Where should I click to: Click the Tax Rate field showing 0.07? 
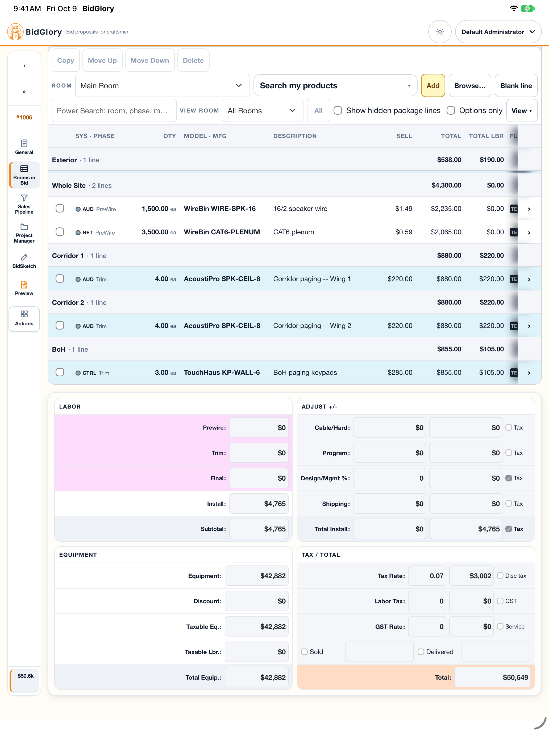(x=427, y=576)
